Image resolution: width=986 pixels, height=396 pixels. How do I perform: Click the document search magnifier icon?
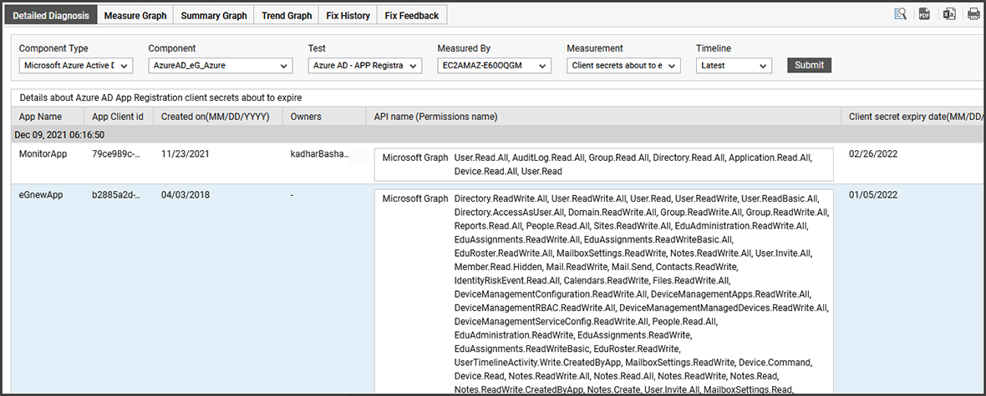900,14
